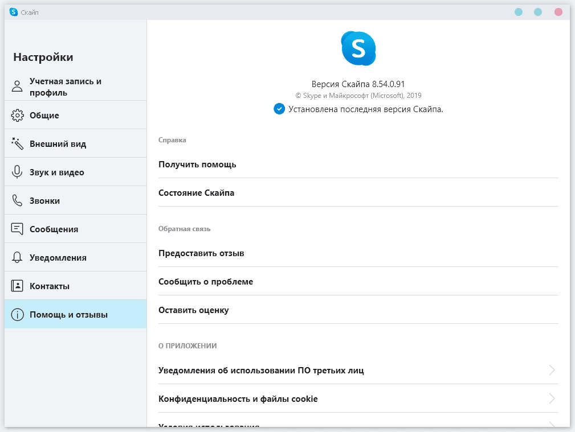Image resolution: width=575 pixels, height=432 pixels.
Task: Select the Звонки settings section
Action: [x=76, y=200]
